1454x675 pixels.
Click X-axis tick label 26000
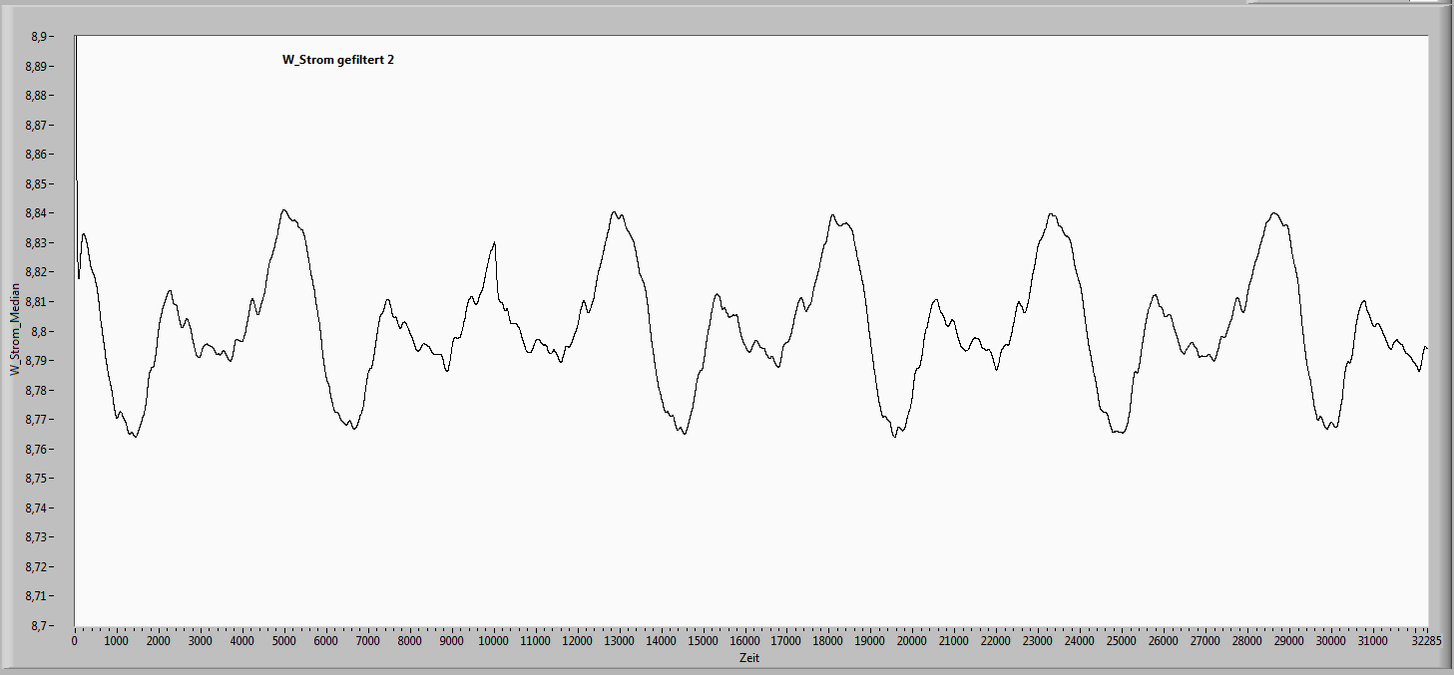(x=1165, y=641)
